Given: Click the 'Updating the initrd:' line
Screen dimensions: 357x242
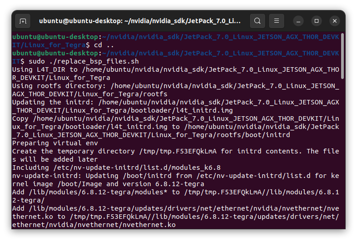Looking at the screenshot, I should coord(176,102).
